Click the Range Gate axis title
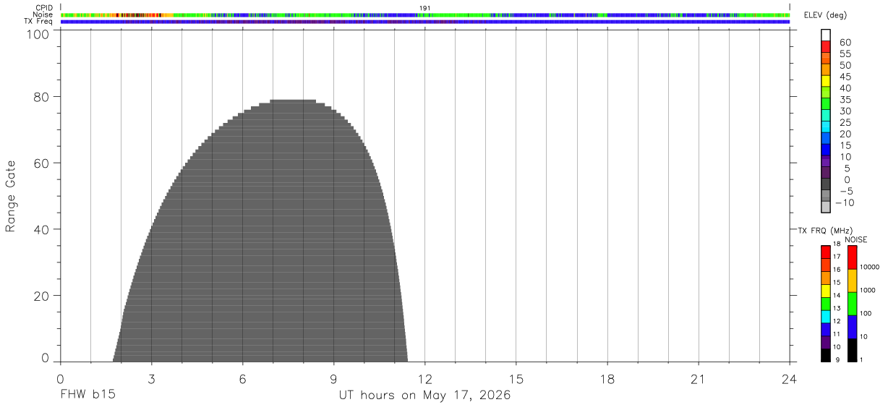888x410 pixels. coord(11,196)
